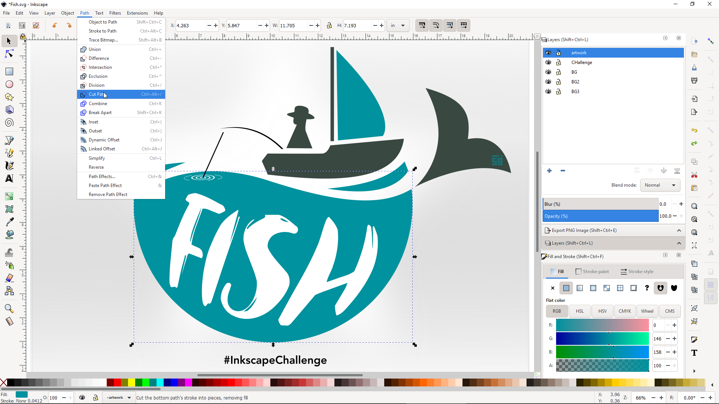
Task: Toggle visibility of BG layer
Action: [x=549, y=72]
